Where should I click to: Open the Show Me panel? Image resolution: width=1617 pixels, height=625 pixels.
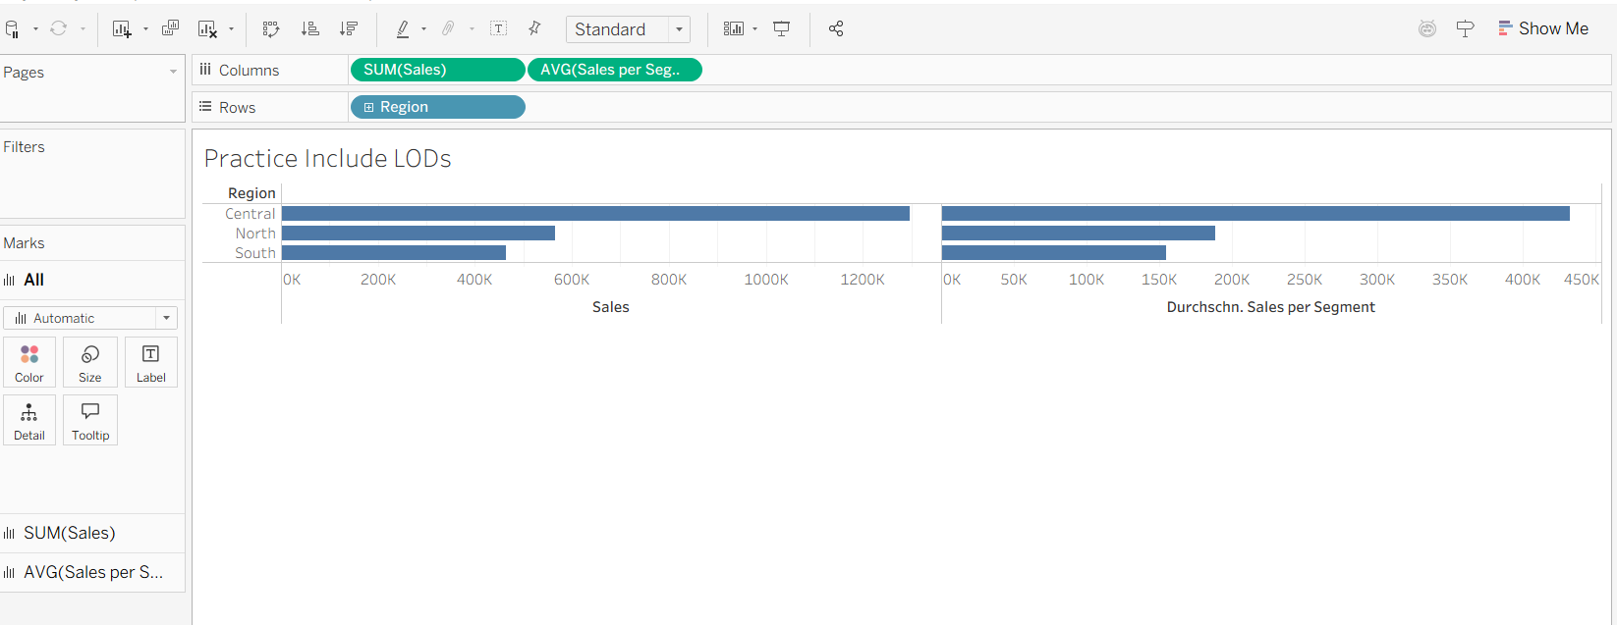(x=1542, y=29)
